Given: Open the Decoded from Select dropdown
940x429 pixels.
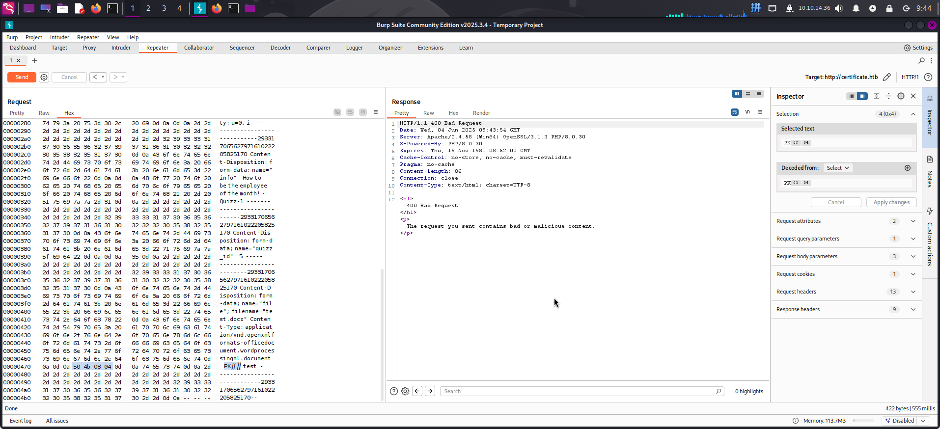Looking at the screenshot, I should tap(837, 168).
